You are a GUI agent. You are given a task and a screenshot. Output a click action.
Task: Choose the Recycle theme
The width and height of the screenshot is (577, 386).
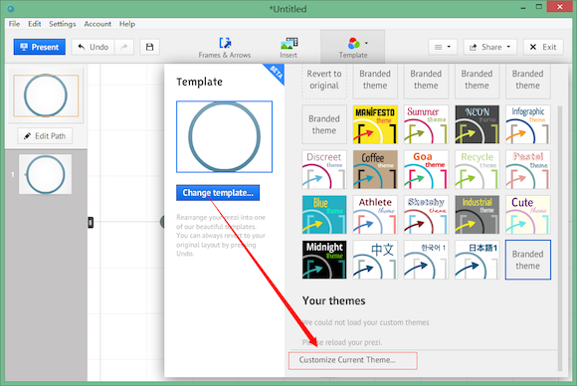click(x=477, y=170)
